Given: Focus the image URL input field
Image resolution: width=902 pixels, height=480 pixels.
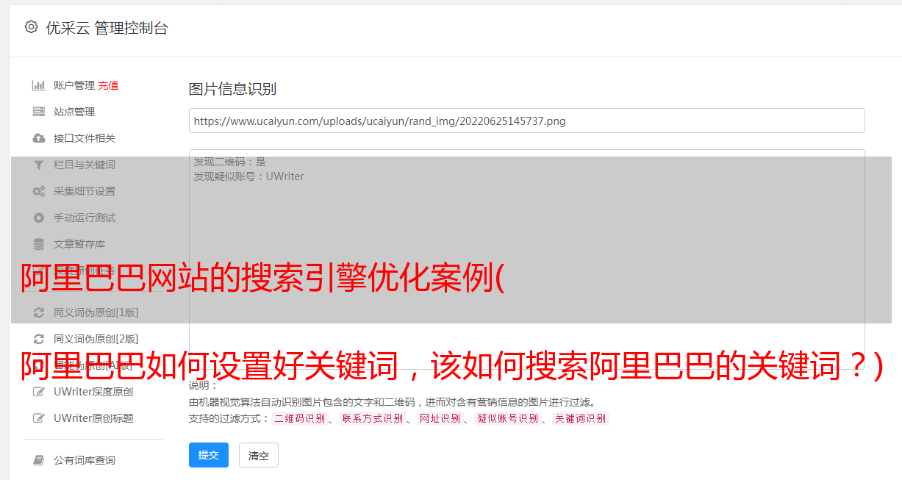Looking at the screenshot, I should click(x=526, y=121).
